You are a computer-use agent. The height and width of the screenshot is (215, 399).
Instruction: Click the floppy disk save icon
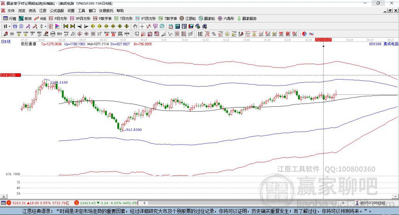(191, 26)
